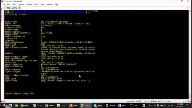This screenshot has width=192, height=108.
Task: Switch to Chrome 'javelin...' taskbar window
Action: click(50, 105)
